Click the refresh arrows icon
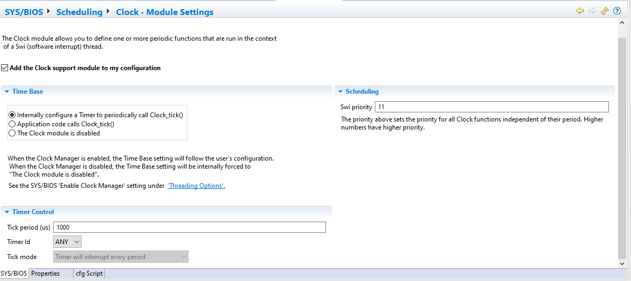Image resolution: width=631 pixels, height=281 pixels. click(605, 11)
